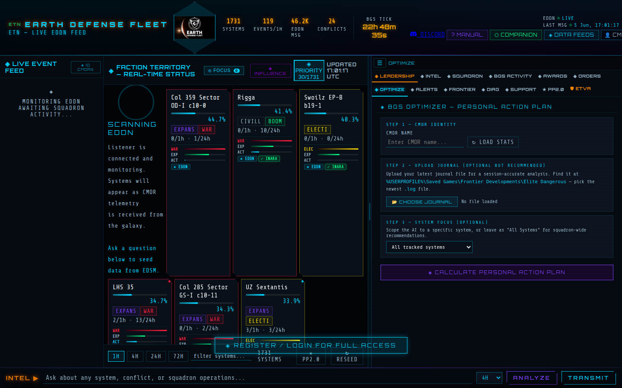The image size is (622, 388).
Task: Expand the 4H dropdown near ANALYZE
Action: pyautogui.click(x=489, y=378)
